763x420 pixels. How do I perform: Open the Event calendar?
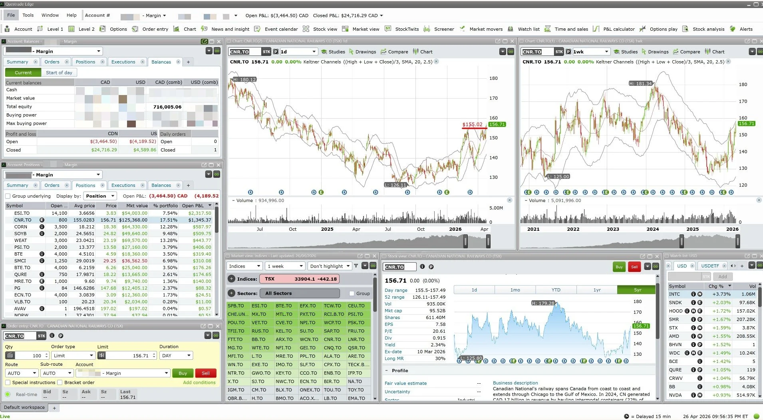tap(276, 29)
